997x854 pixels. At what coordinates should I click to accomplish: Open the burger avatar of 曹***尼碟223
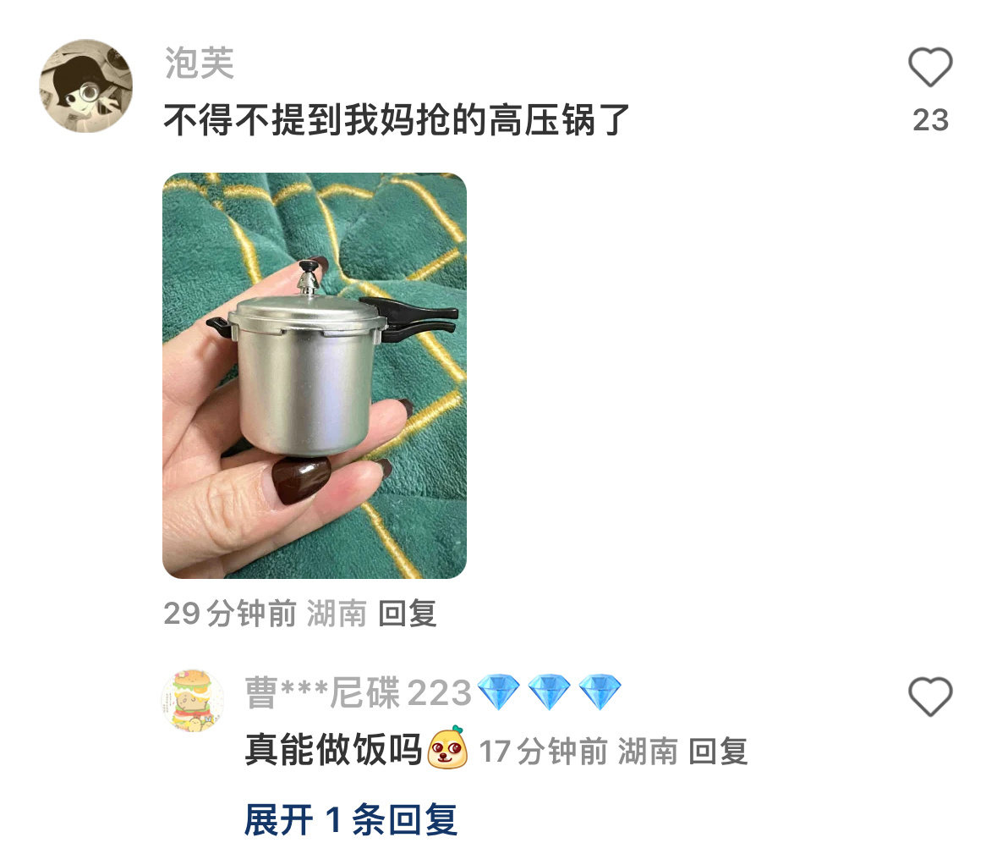pos(192,700)
